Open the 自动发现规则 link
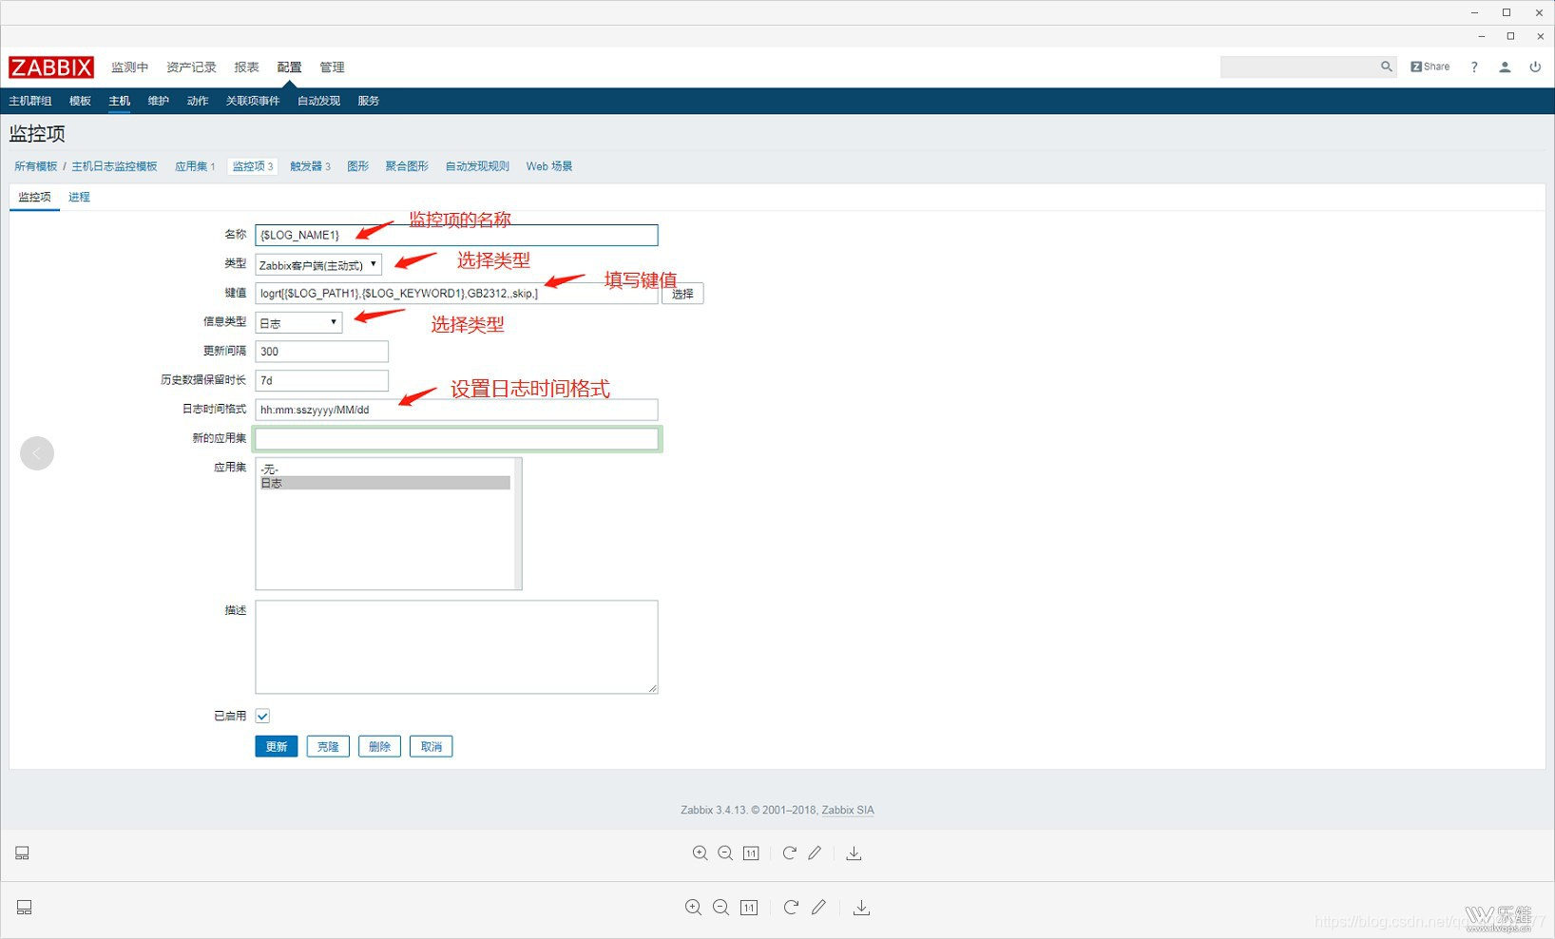This screenshot has width=1555, height=939. click(x=478, y=166)
